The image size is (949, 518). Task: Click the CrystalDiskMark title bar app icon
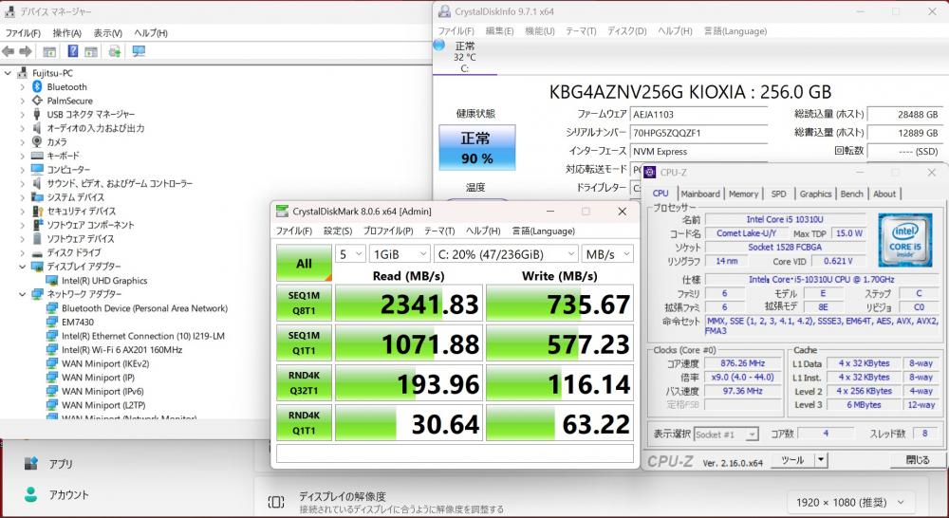pyautogui.click(x=282, y=212)
